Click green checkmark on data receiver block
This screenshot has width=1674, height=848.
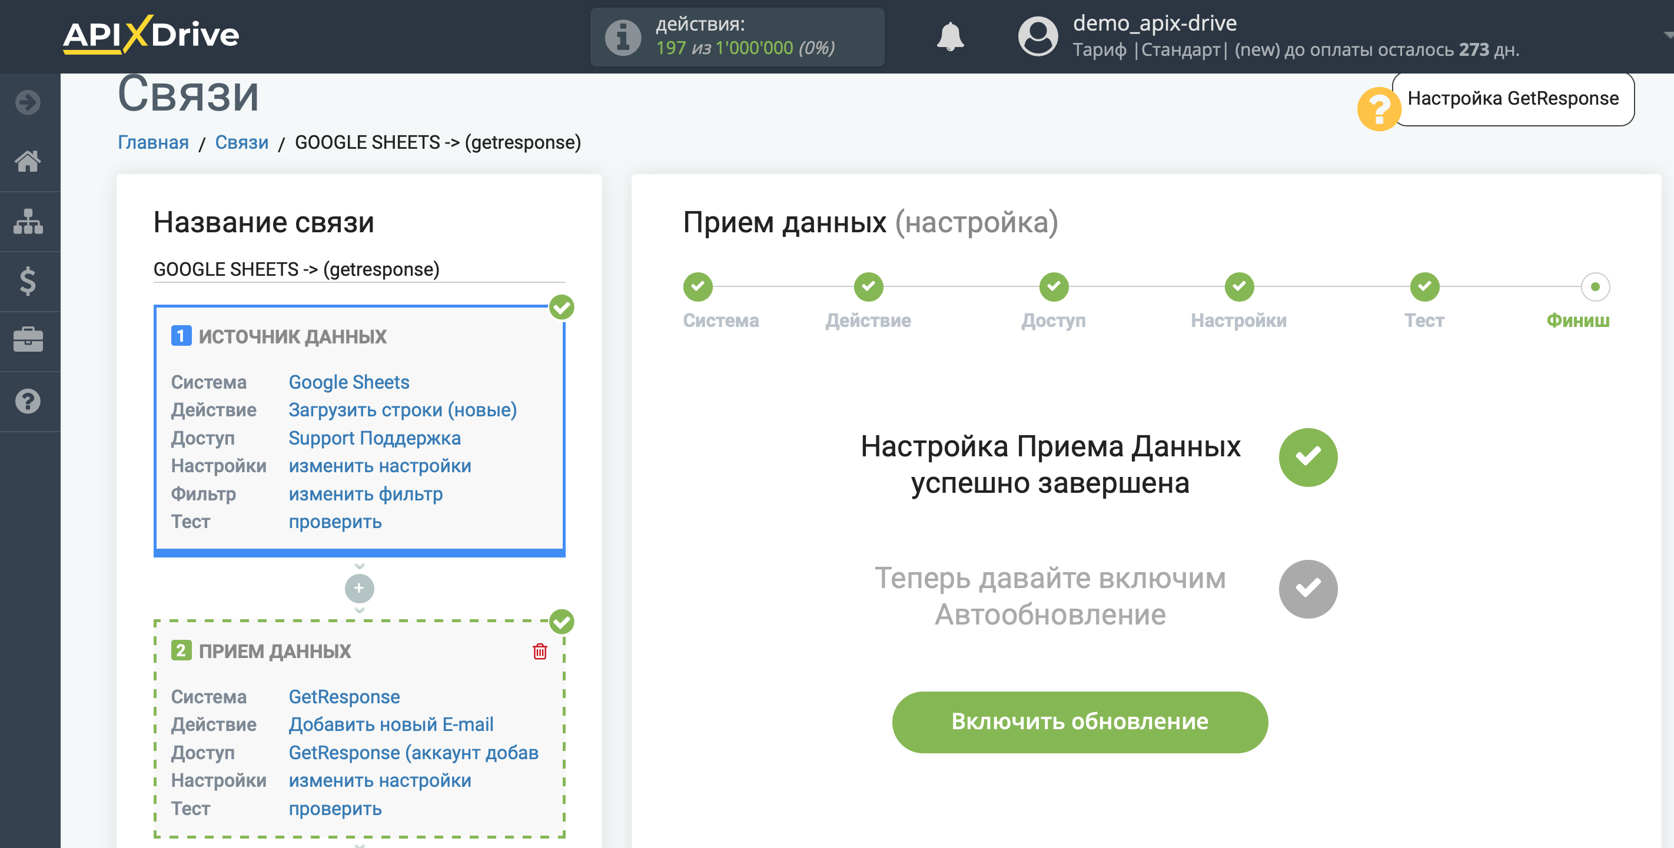click(x=562, y=622)
